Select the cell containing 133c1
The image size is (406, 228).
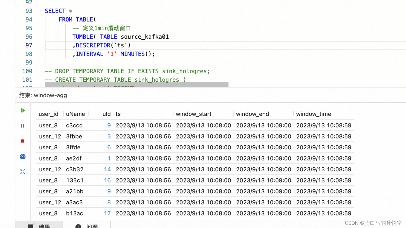click(75, 180)
